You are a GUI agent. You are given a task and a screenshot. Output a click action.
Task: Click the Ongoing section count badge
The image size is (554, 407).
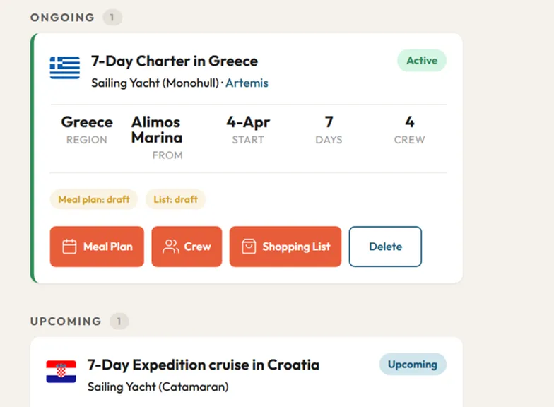[112, 18]
